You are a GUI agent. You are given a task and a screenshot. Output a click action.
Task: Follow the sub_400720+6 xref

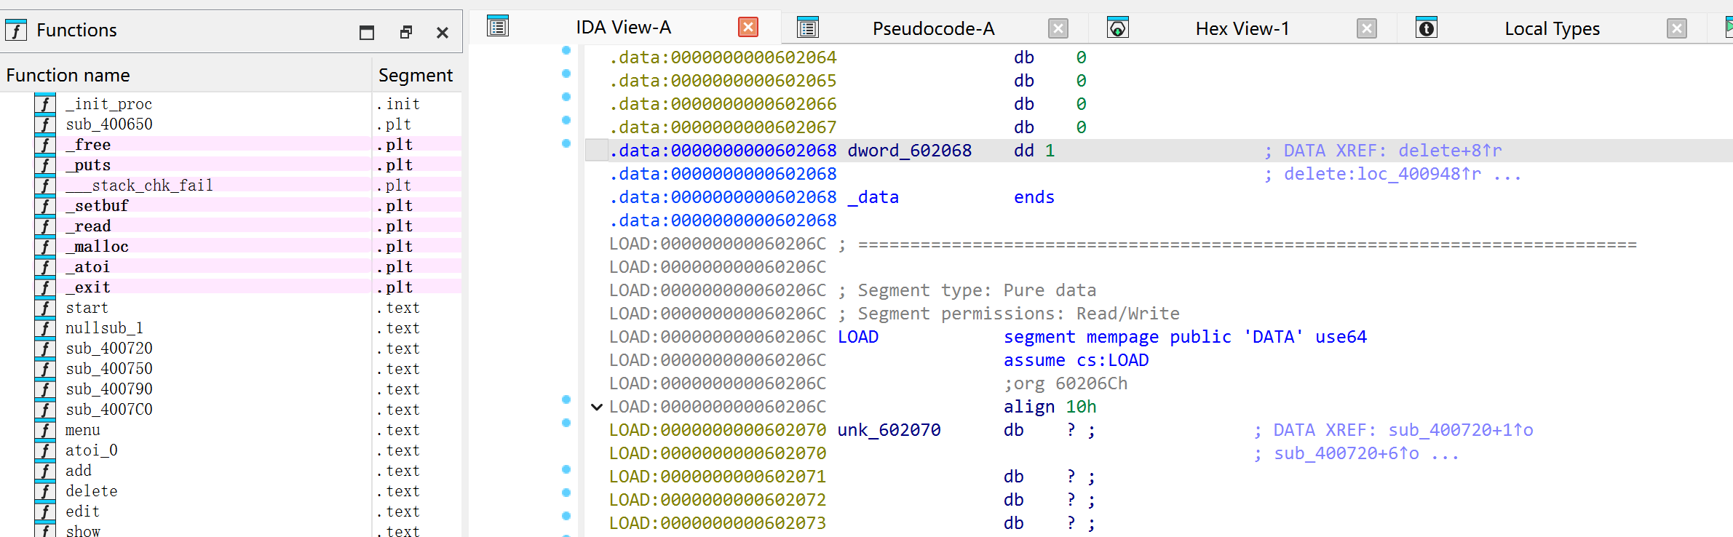(1347, 453)
